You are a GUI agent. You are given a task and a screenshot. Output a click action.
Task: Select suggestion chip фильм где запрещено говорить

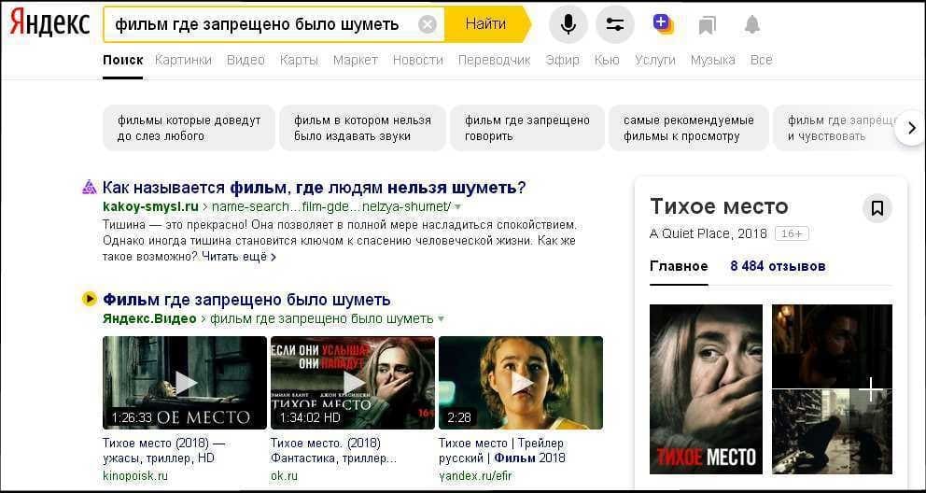527,128
